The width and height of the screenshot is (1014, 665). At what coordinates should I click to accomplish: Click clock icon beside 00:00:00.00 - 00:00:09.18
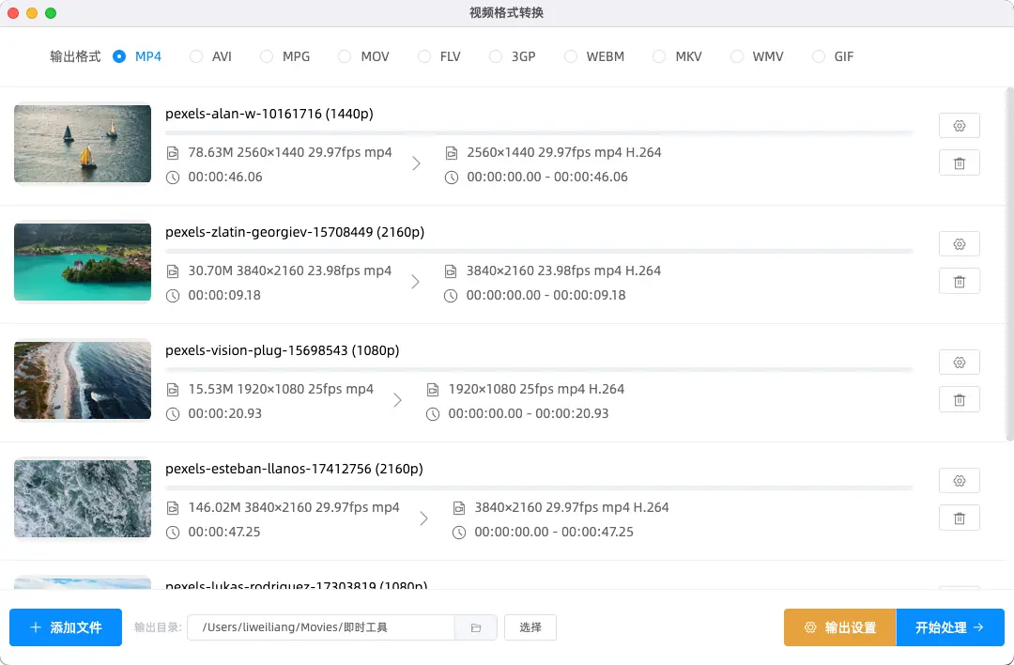(x=451, y=296)
